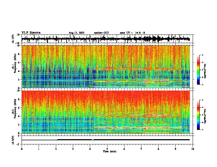Click the ch.2 spectrogram color scale bar
This screenshot has height=167, width=217.
point(198,115)
